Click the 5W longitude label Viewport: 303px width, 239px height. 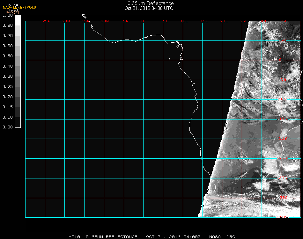126,21
